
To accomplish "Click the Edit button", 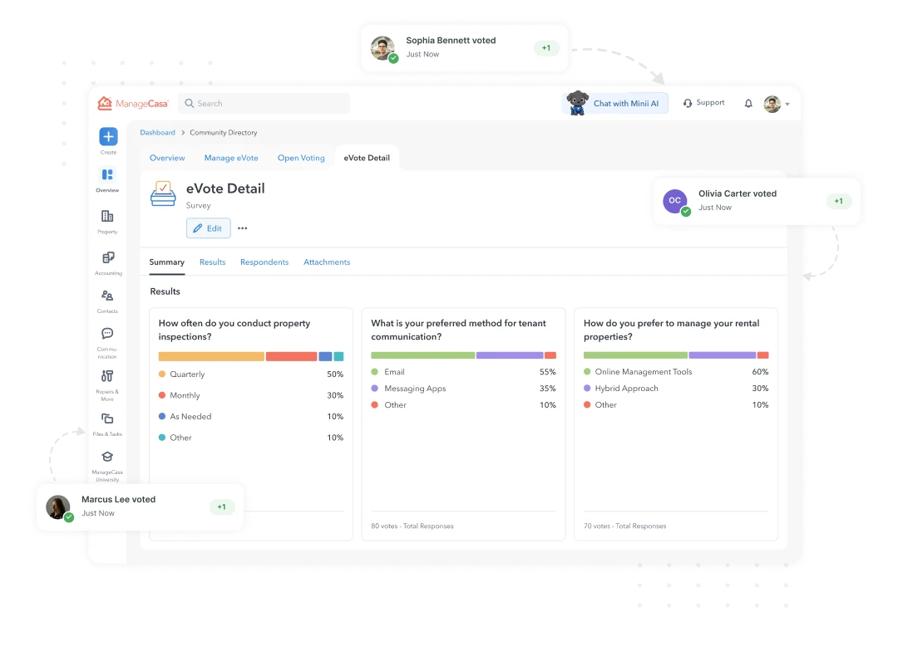I will point(209,228).
